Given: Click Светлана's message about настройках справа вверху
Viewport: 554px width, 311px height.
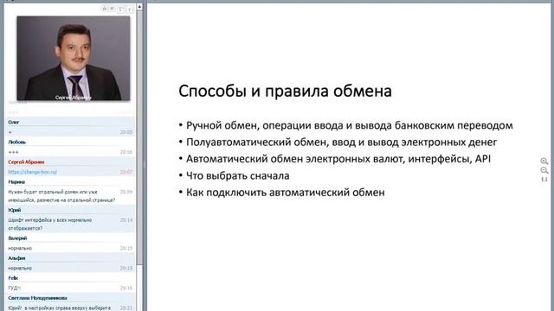Looking at the screenshot, I should 60,308.
